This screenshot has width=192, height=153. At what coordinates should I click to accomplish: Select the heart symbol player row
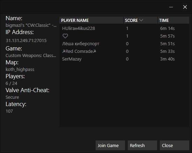[124, 36]
